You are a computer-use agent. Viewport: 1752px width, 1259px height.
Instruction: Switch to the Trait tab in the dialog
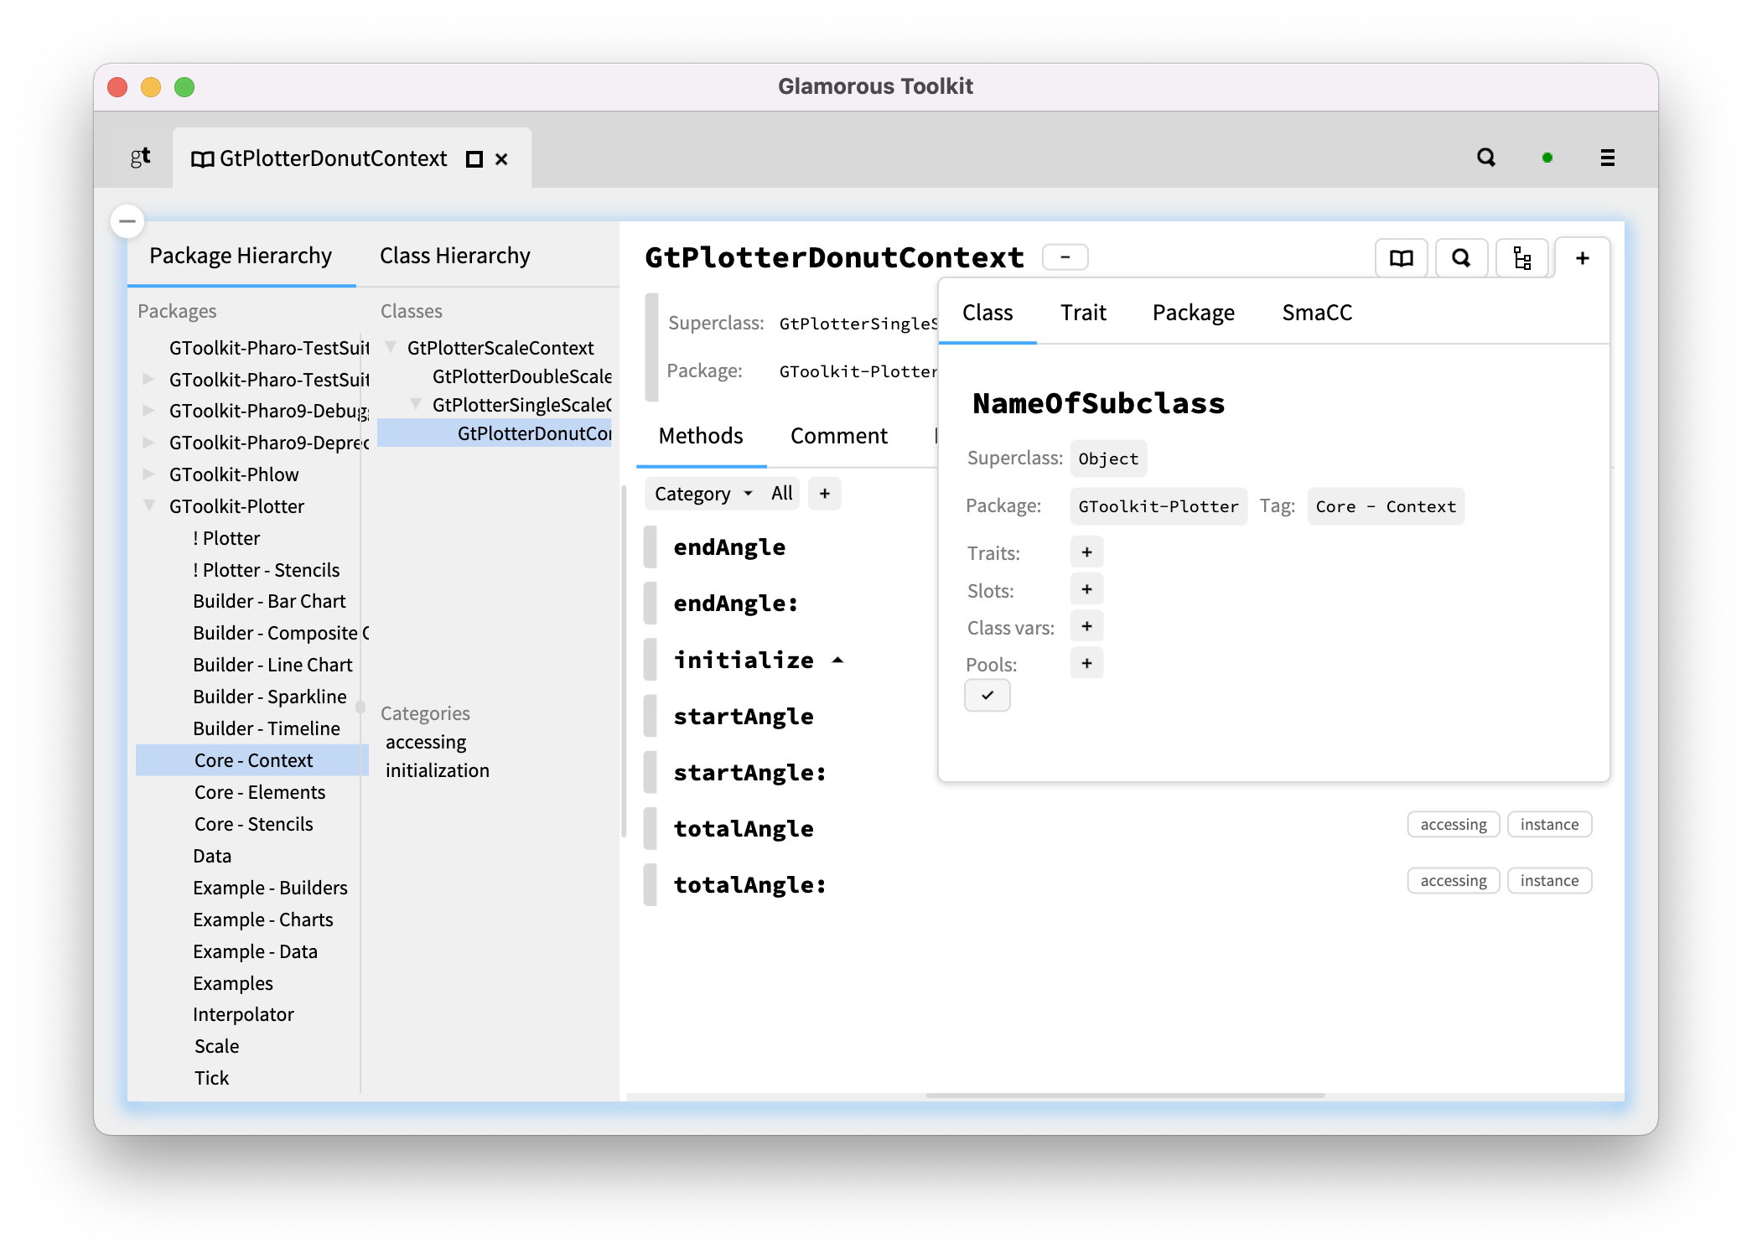(x=1083, y=313)
